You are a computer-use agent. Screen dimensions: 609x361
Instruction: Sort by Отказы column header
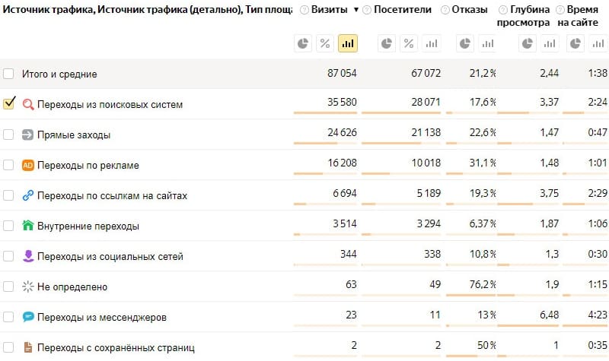[x=469, y=10]
